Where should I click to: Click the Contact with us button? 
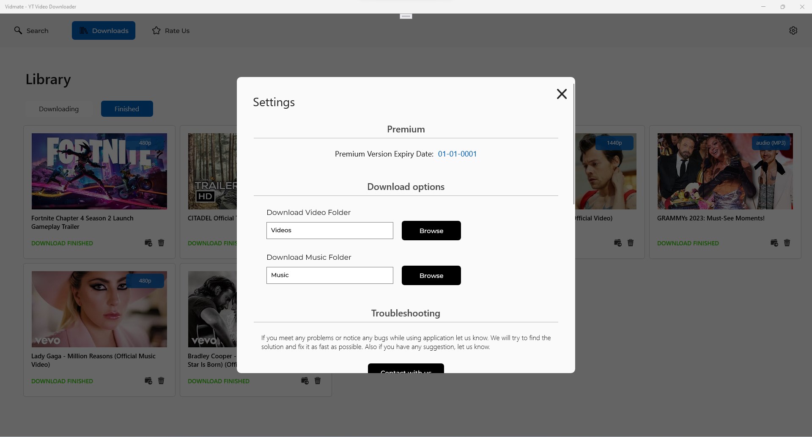coord(406,368)
